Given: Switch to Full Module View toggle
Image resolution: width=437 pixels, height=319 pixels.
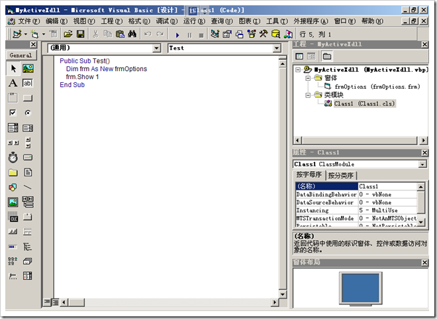Looking at the screenshot, I should 56,302.
